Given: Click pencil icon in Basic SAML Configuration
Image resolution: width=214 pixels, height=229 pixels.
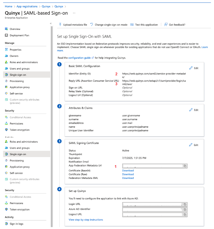Looking at the screenshot, I should coord(191,68).
